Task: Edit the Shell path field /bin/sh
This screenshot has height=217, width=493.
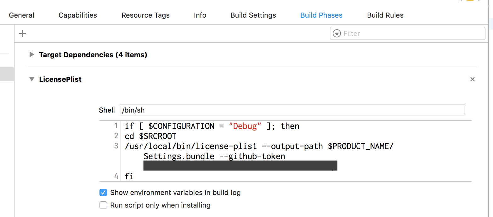Action: (292, 110)
